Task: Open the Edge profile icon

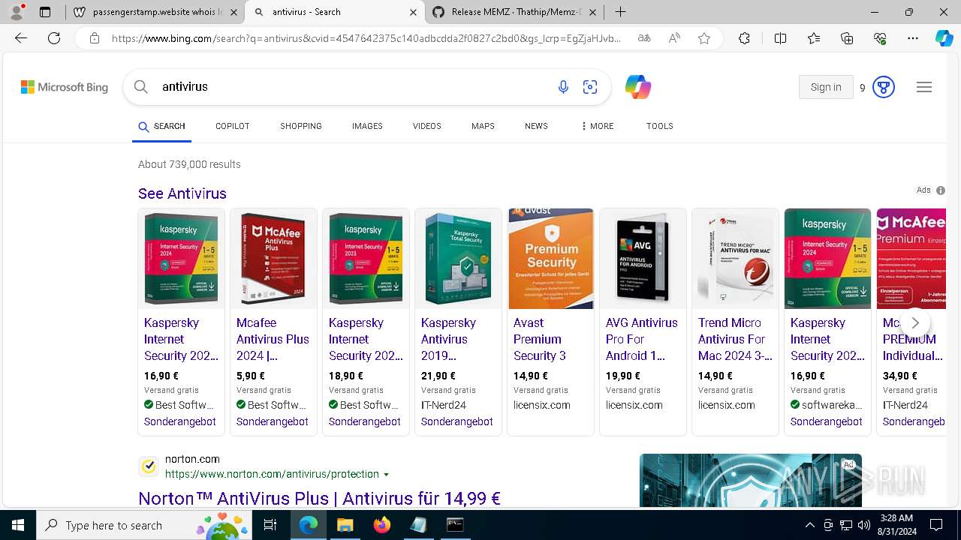Action: click(x=17, y=12)
